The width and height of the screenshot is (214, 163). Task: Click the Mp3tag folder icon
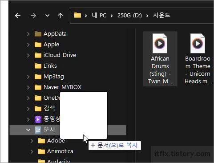(x=38, y=77)
